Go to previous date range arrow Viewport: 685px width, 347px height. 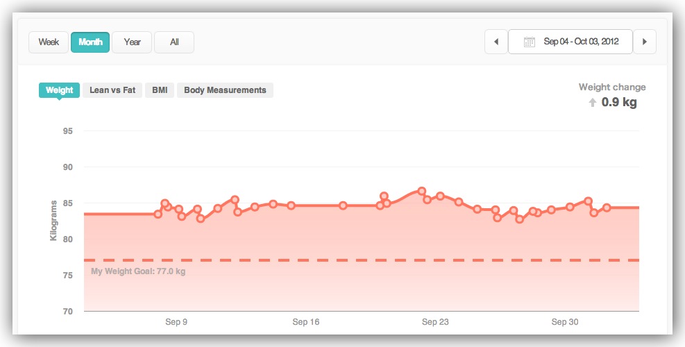coord(496,42)
